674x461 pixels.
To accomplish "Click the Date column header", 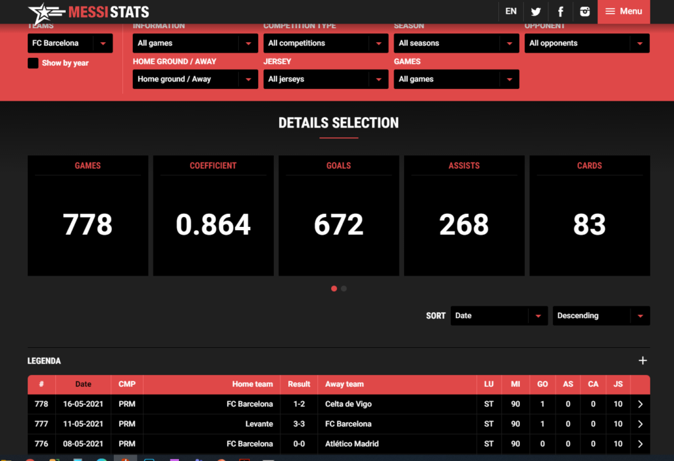I will click(84, 385).
